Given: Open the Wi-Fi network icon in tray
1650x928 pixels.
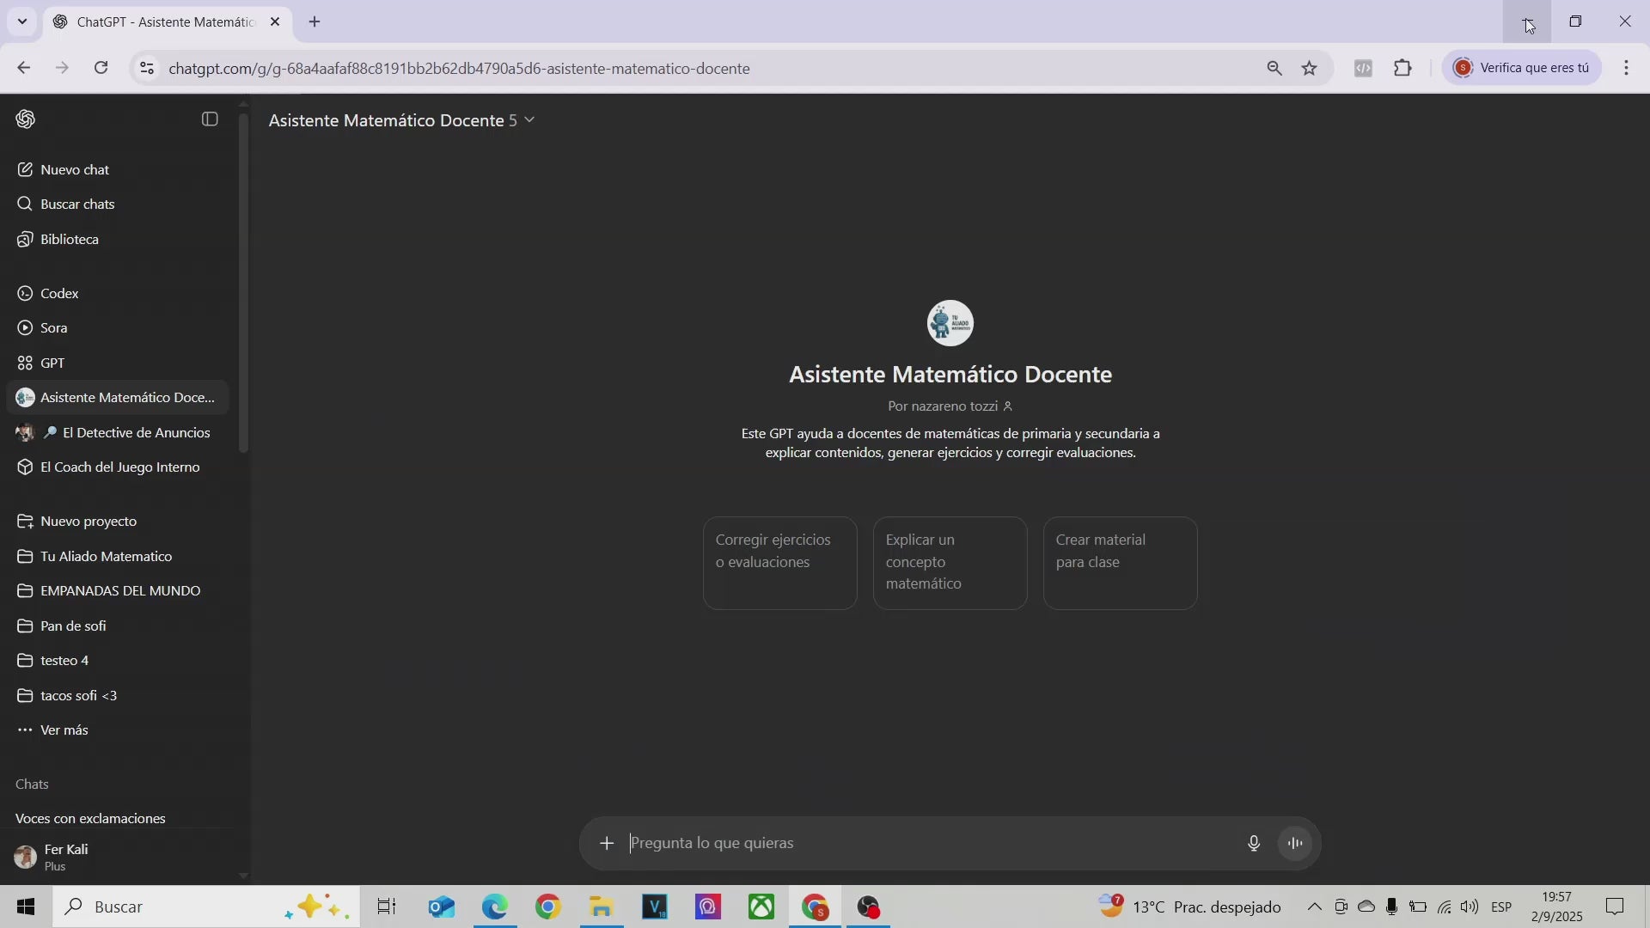Looking at the screenshot, I should pyautogui.click(x=1445, y=907).
